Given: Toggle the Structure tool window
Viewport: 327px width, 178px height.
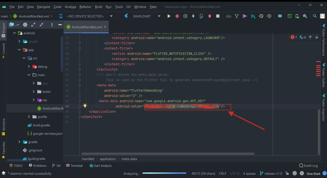Looking at the screenshot, I should point(4,127).
